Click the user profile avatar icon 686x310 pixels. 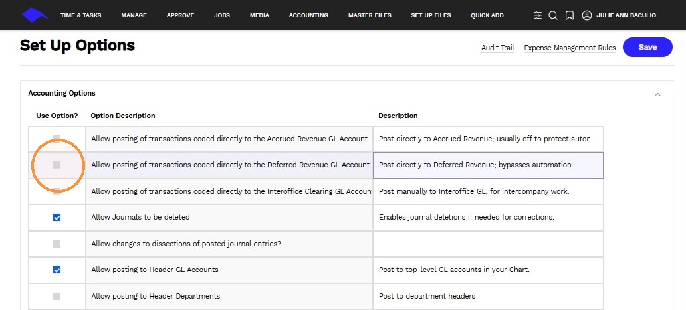click(x=587, y=15)
